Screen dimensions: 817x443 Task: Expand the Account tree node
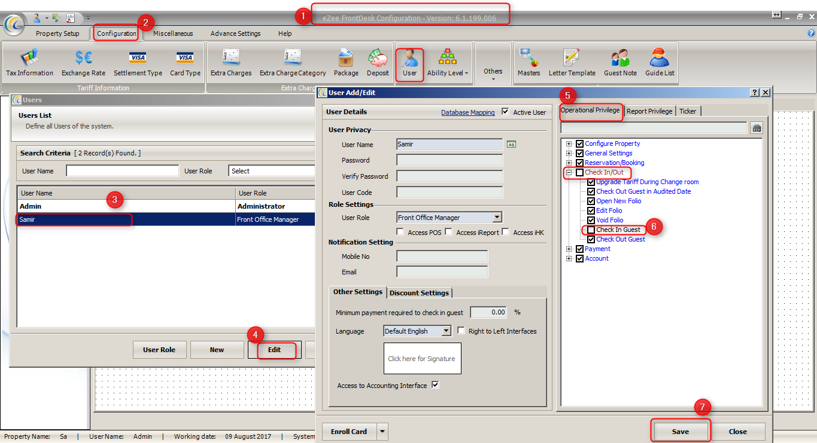tap(569, 259)
